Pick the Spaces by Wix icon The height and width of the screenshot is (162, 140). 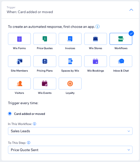tap(70, 61)
